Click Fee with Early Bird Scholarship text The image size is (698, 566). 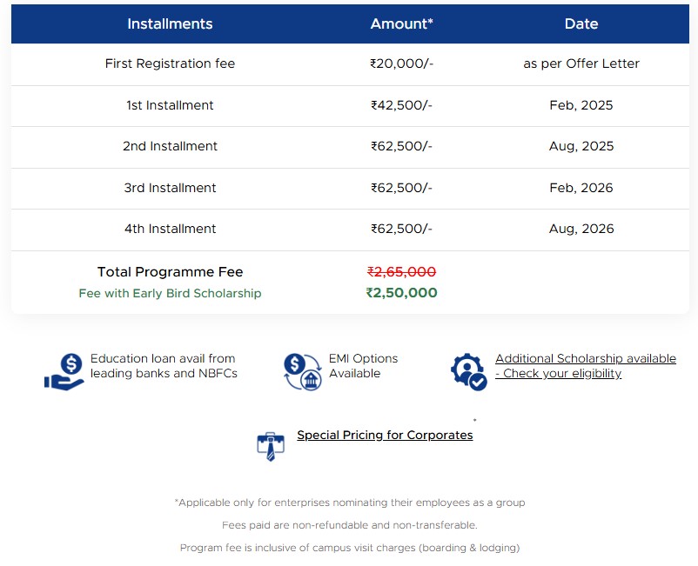point(170,293)
